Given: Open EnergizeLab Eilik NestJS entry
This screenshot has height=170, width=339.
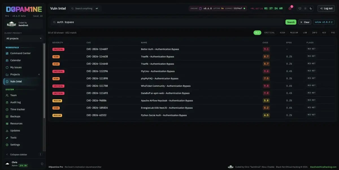Looking at the screenshot, I should click(x=167, y=108).
